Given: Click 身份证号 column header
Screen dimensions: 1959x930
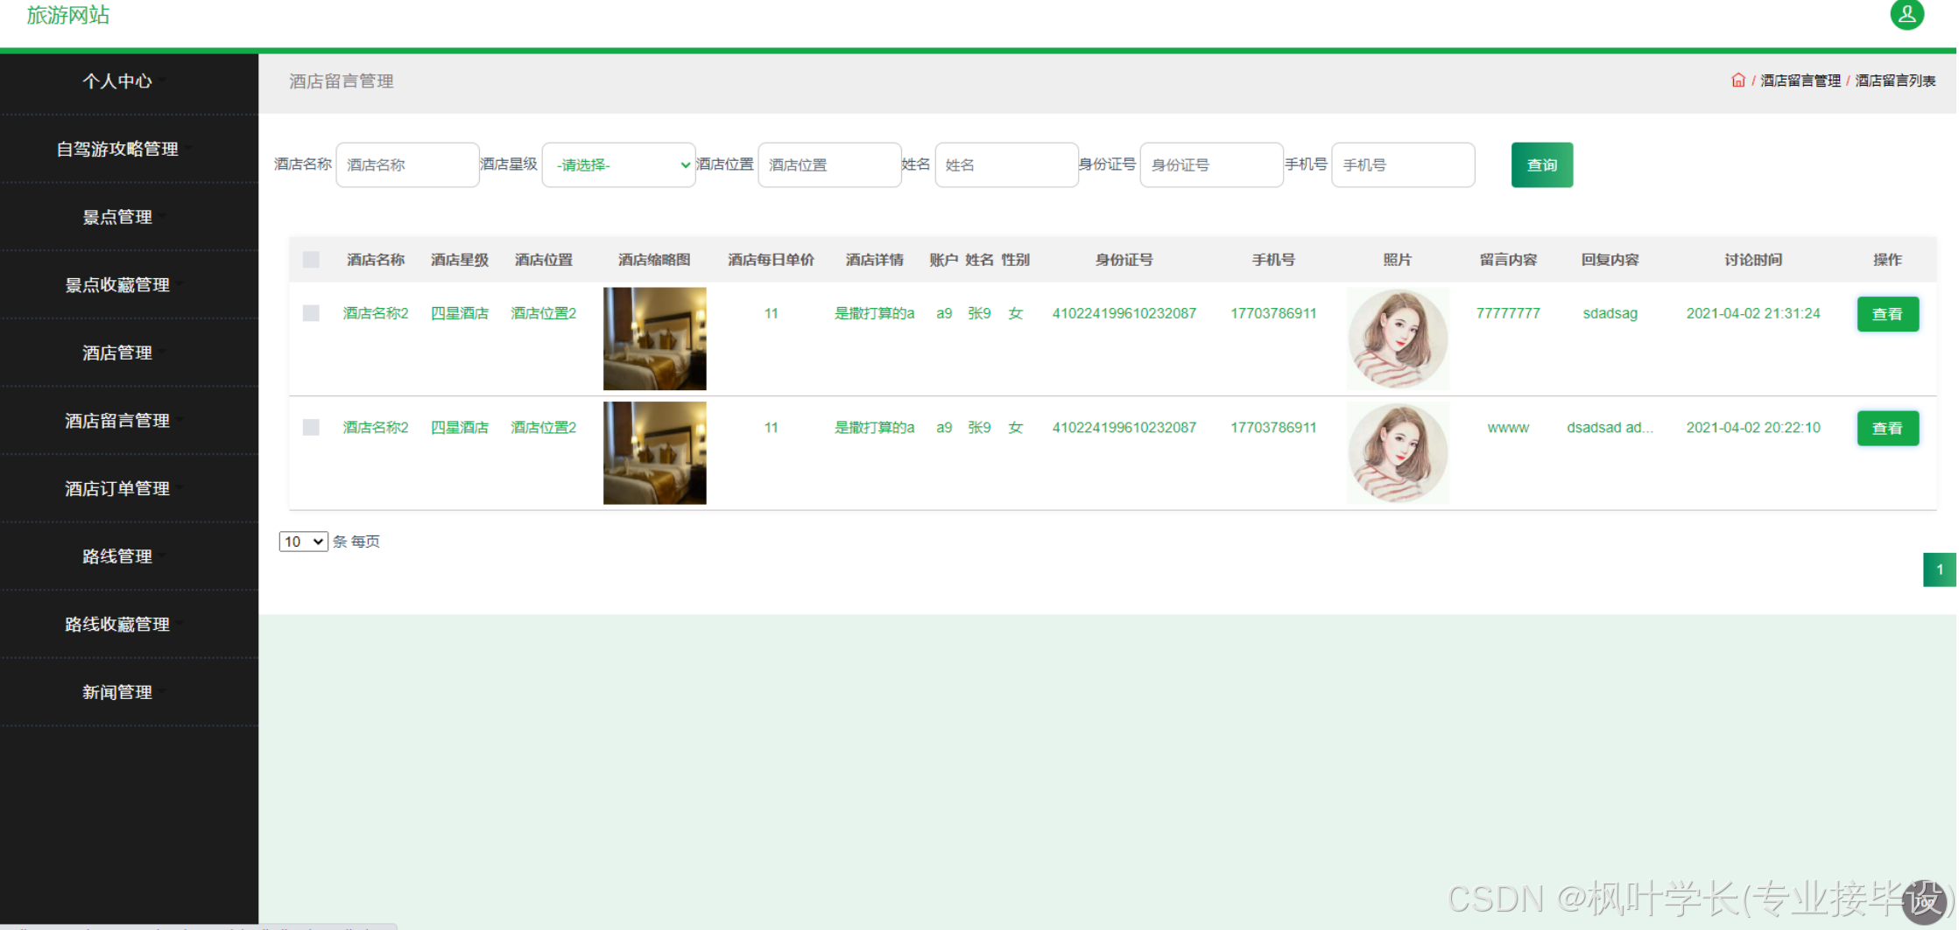Looking at the screenshot, I should tap(1124, 260).
